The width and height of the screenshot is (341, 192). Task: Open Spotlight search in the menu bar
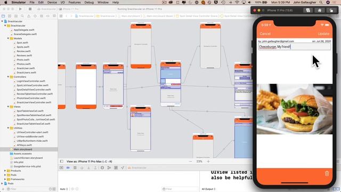(x=321, y=2)
